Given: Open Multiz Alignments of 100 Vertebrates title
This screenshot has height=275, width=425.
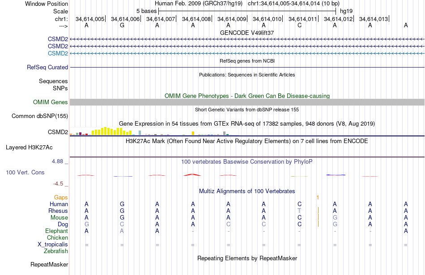Looking at the screenshot, I should pyautogui.click(x=247, y=191).
